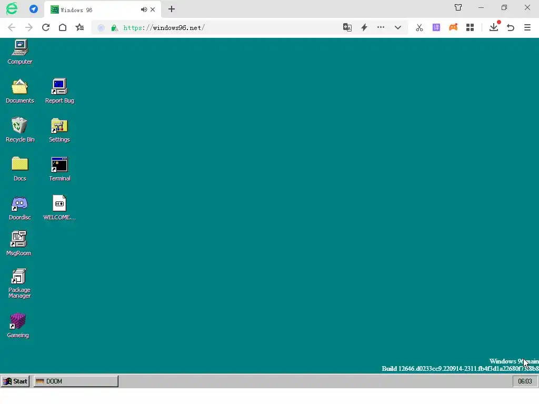This screenshot has width=539, height=404.
Task: Open the scissors screenshot tool
Action: coord(420,27)
